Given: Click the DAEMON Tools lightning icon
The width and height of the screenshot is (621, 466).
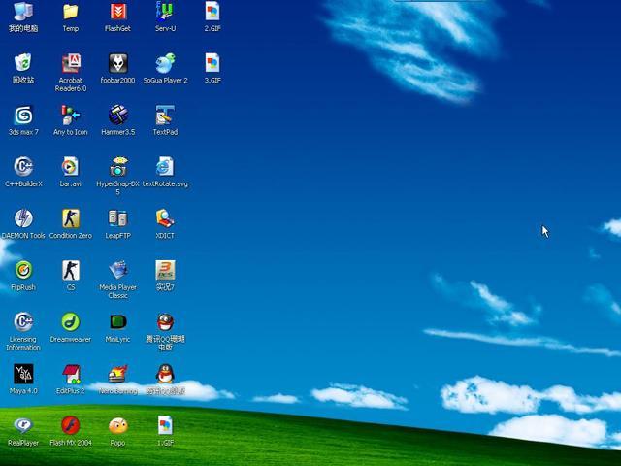Looking at the screenshot, I should pyautogui.click(x=23, y=218).
